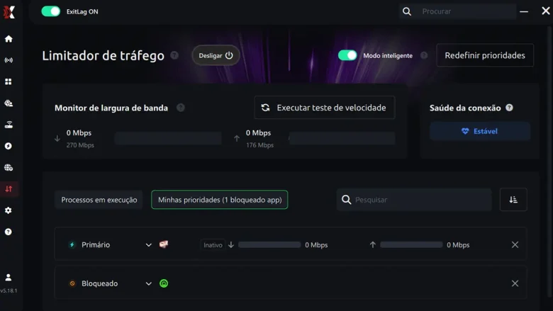Disable the Modo inteligente switch

pyautogui.click(x=347, y=55)
